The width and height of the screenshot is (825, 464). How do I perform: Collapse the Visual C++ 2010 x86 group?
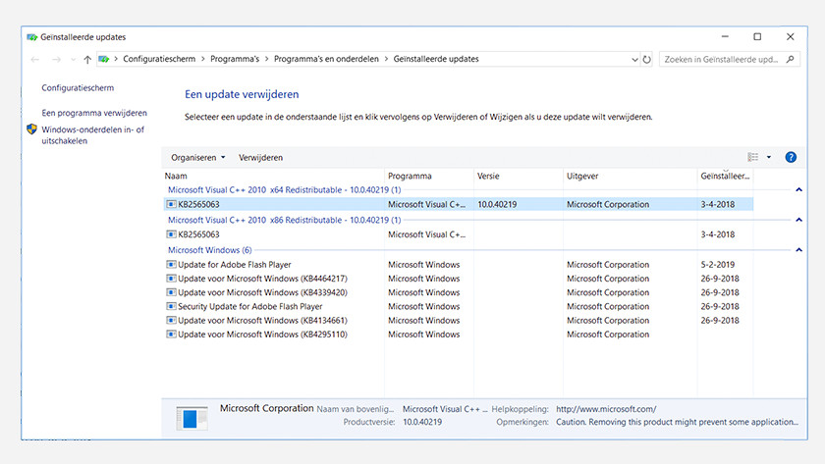click(x=798, y=220)
